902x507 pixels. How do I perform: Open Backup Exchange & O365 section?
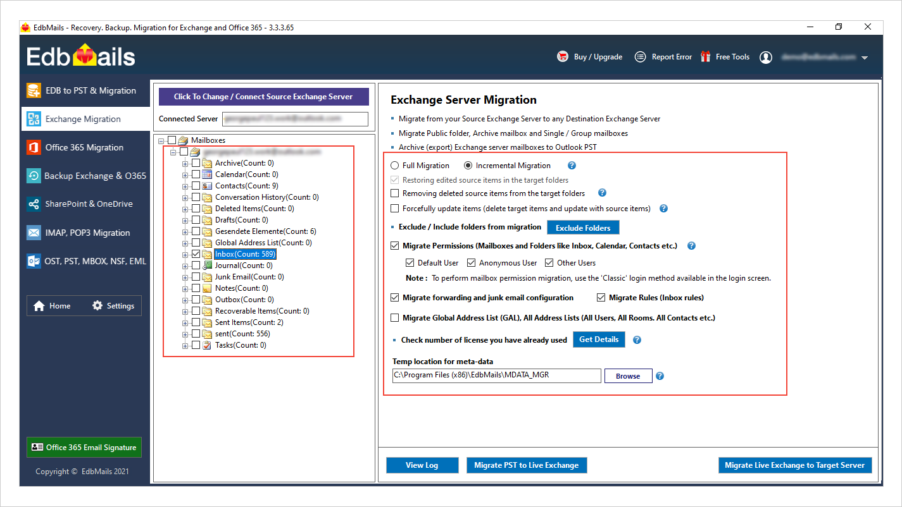[x=85, y=176]
